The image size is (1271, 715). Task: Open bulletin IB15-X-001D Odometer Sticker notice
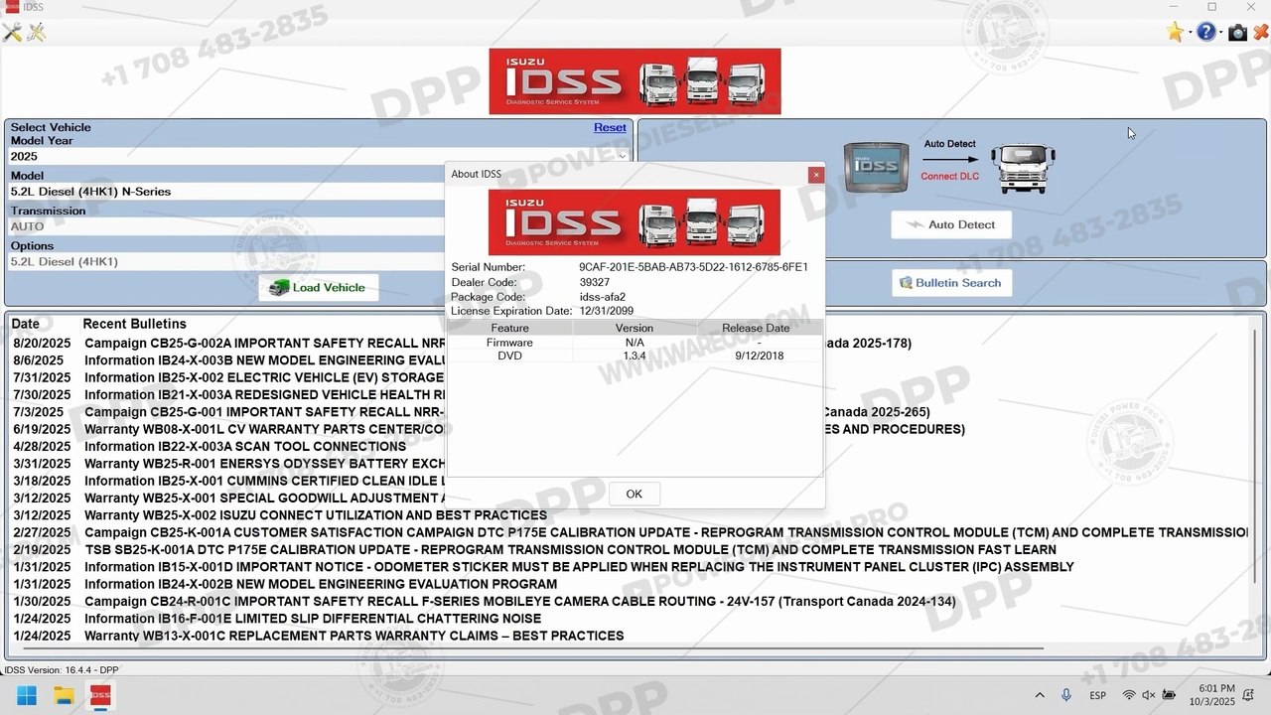point(543,567)
